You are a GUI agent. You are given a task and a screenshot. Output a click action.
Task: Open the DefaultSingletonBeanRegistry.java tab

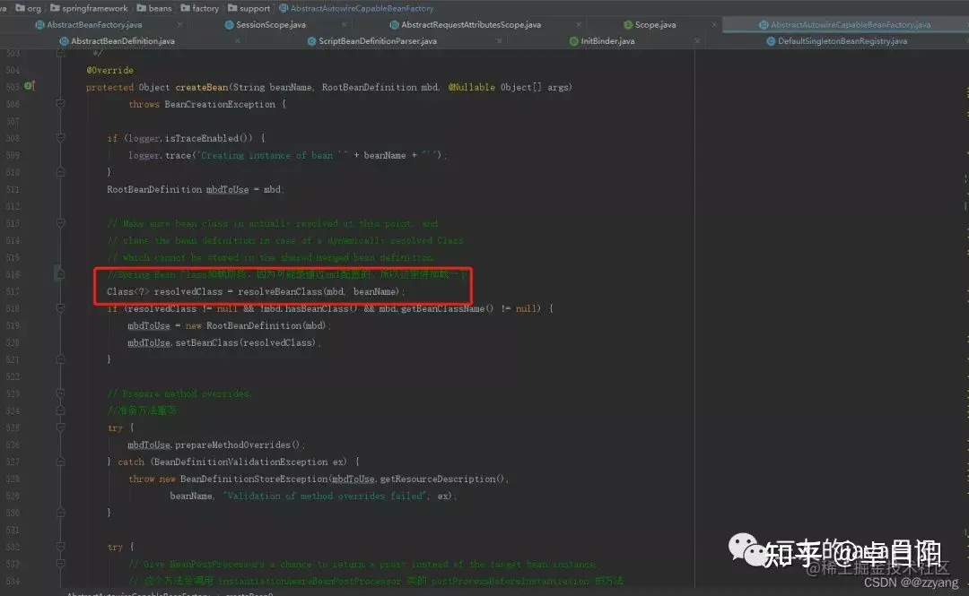tap(842, 41)
